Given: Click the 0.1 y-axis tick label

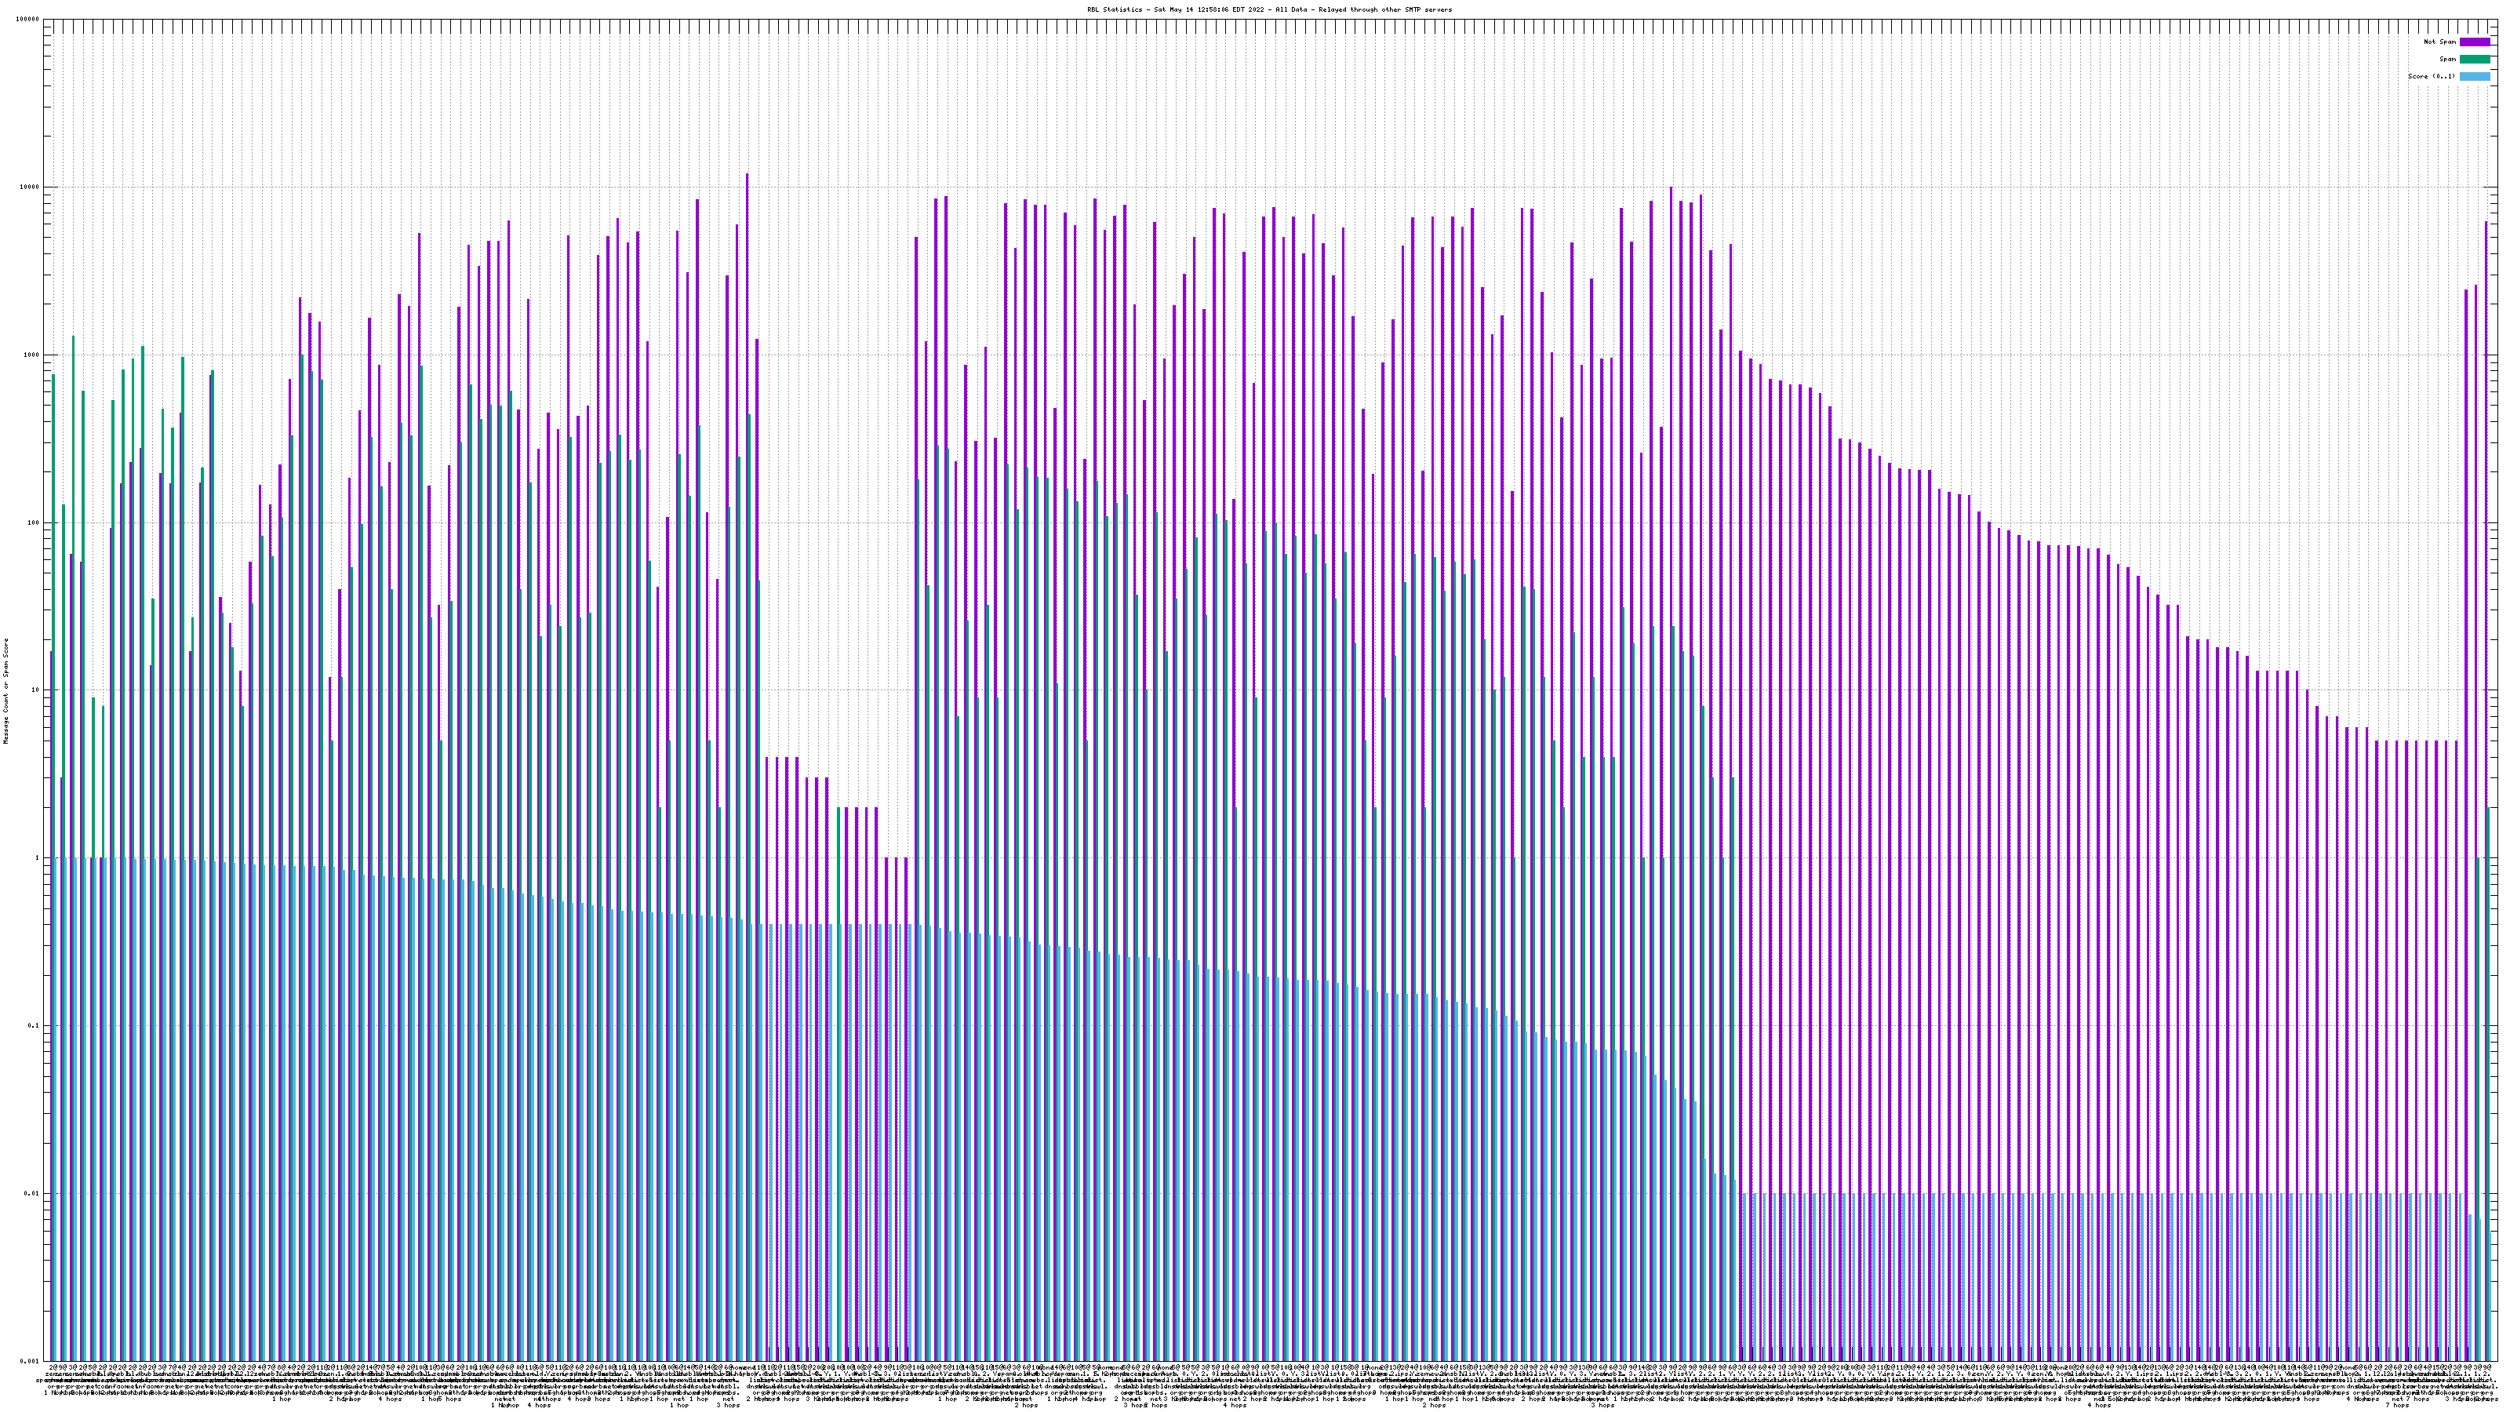Looking at the screenshot, I should pos(34,1025).
